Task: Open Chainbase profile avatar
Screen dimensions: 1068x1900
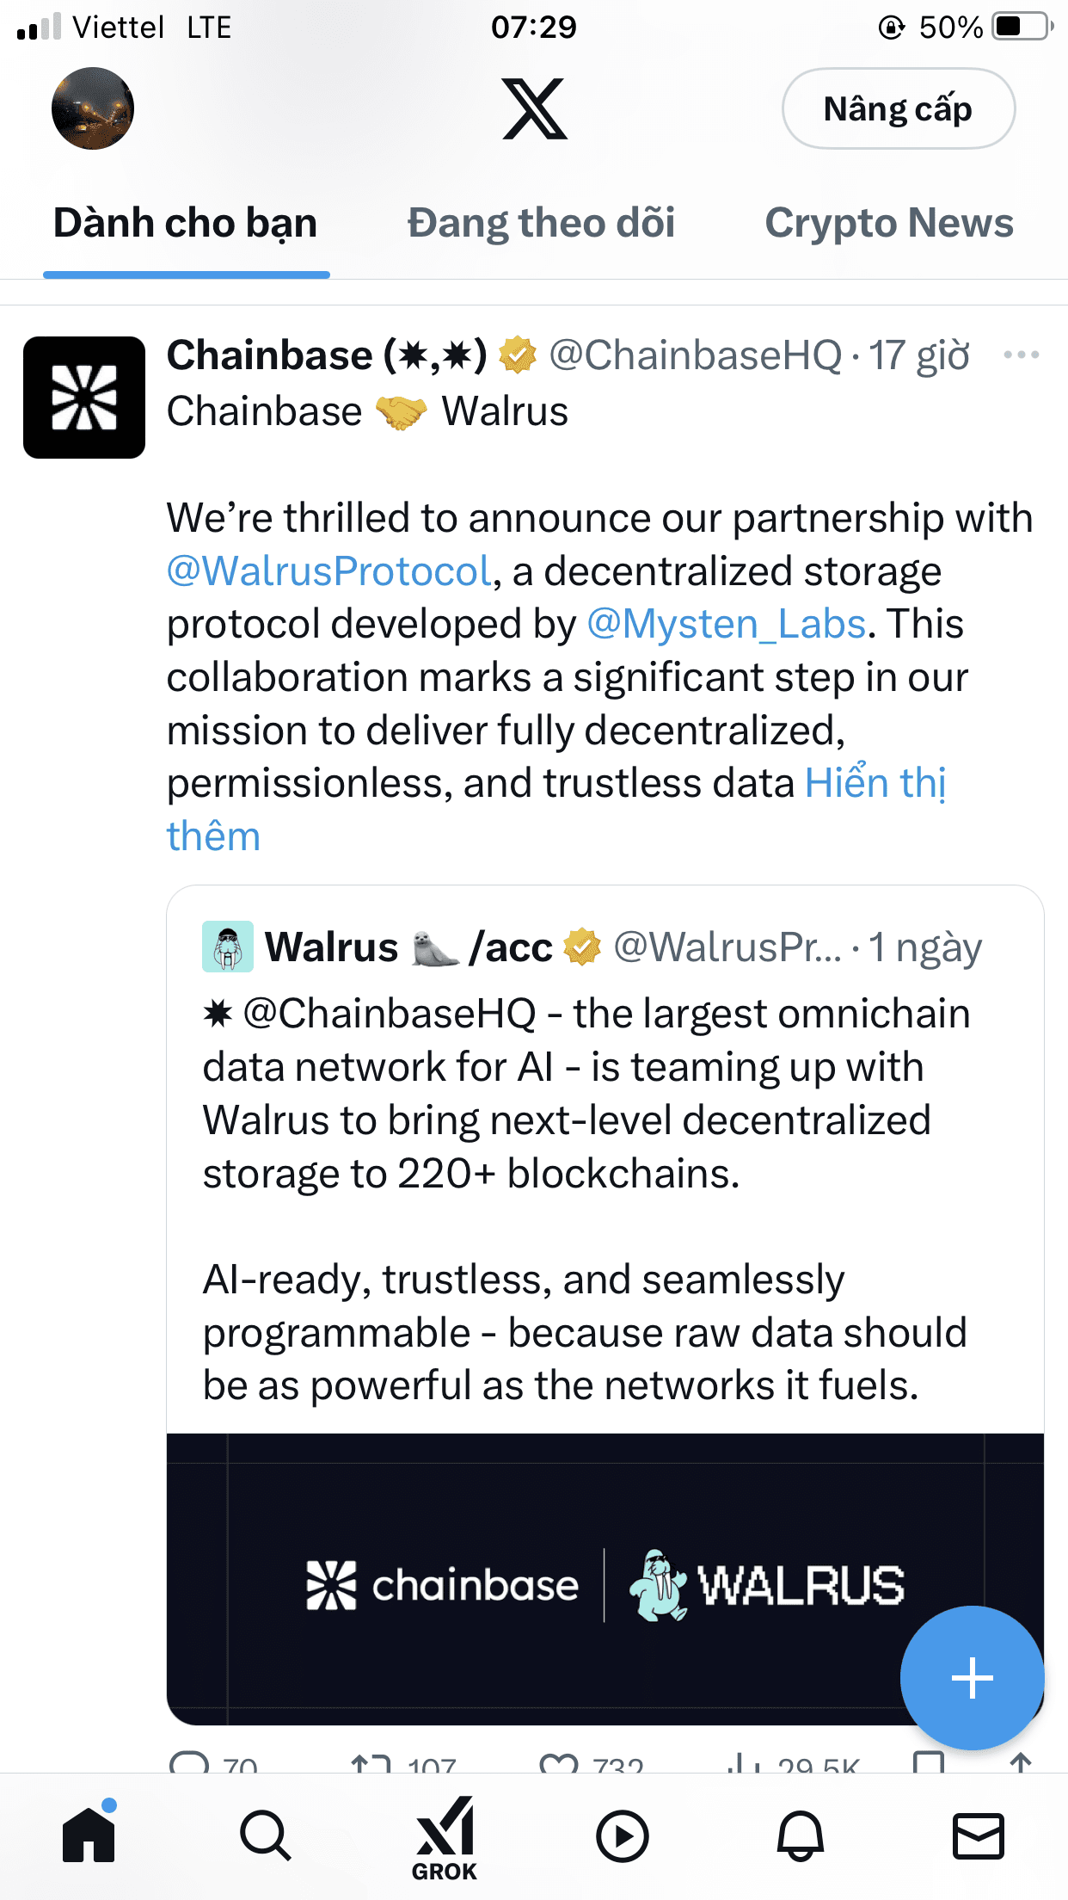Action: point(84,398)
